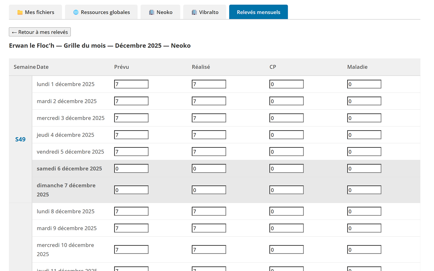Viewport: 434px width, 271px height.
Task: Click Maladie field for lundi 8 décembre
Action: pos(364,211)
